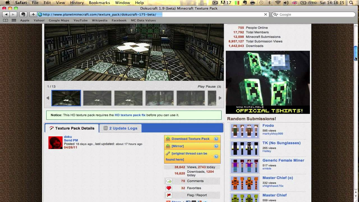
Task: Click the Google search field
Action: (313, 14)
